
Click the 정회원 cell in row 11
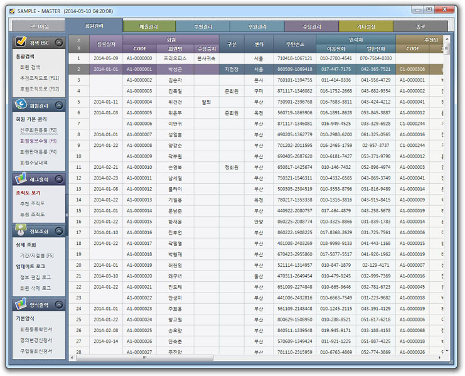coord(232,167)
